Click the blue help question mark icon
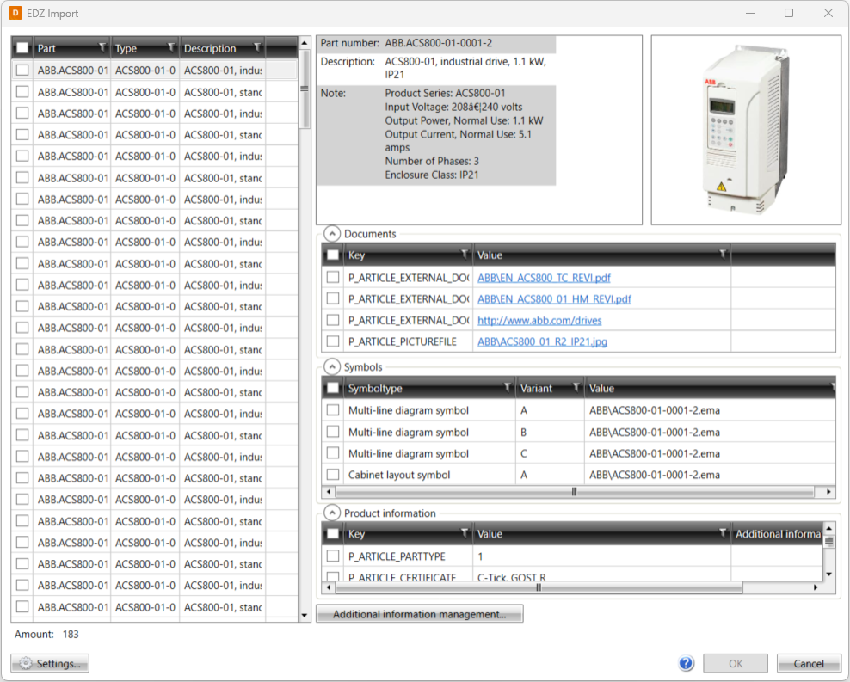The image size is (850, 682). point(686,663)
